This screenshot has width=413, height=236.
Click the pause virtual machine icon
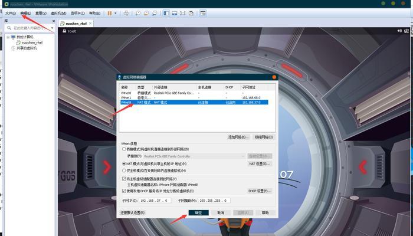tap(110, 13)
